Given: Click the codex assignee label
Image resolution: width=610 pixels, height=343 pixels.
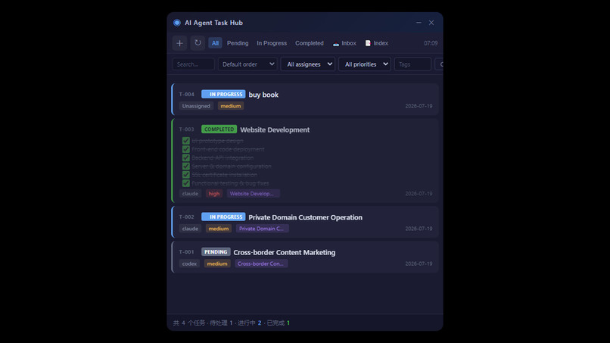Looking at the screenshot, I should (x=189, y=263).
